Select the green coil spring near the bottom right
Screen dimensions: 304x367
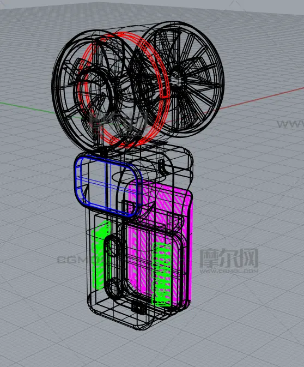point(161,274)
